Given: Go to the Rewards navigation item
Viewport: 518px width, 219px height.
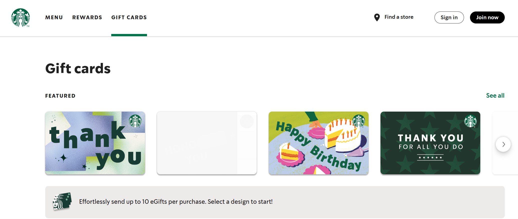Looking at the screenshot, I should tap(87, 17).
